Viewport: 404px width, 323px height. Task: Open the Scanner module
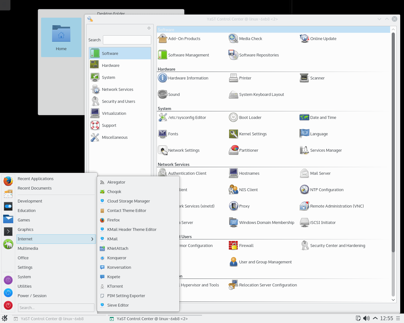click(x=312, y=78)
